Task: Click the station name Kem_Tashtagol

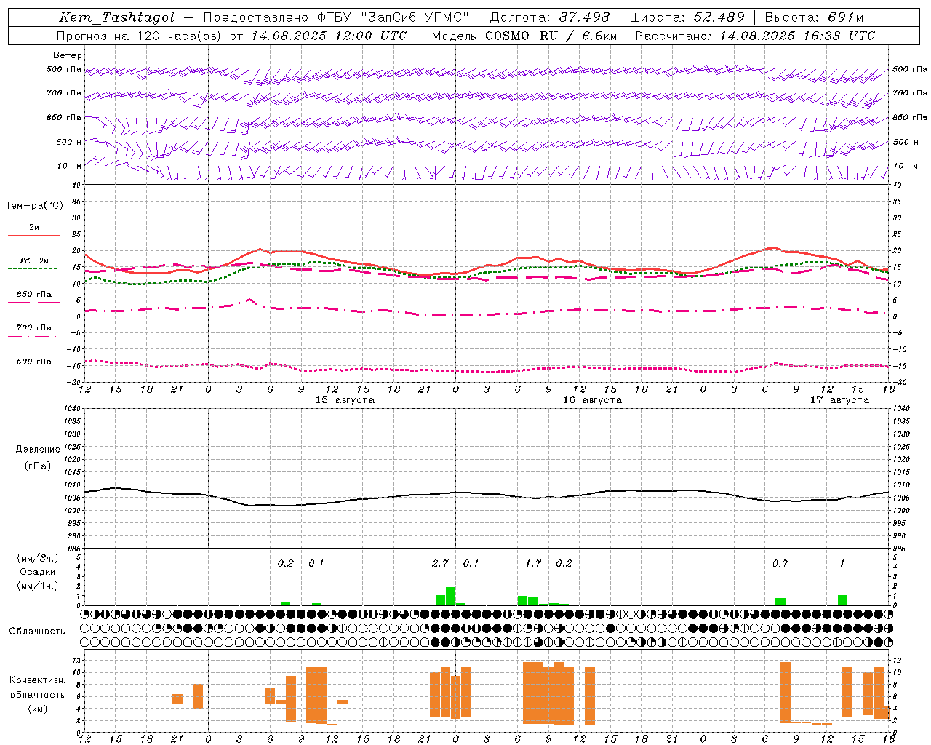Action: click(x=117, y=17)
